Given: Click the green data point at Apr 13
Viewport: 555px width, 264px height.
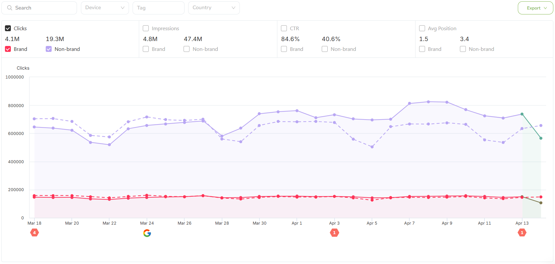Looking at the screenshot, I should [522, 114].
